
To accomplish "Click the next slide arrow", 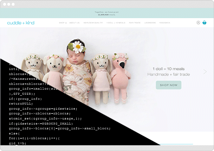I will [205, 72].
